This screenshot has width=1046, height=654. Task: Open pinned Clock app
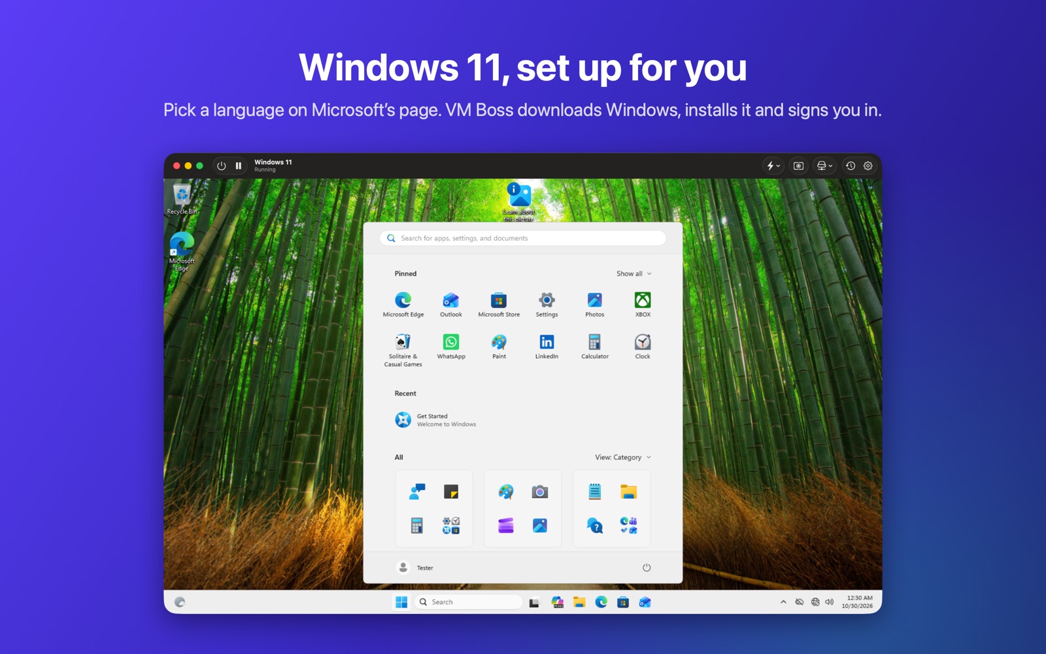(x=643, y=347)
